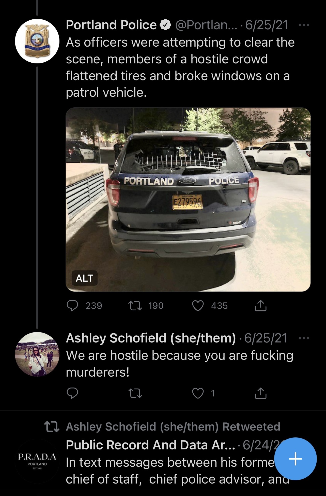Tap 'Ashley Schofield (she/them) Retweeted' label

pyautogui.click(x=173, y=427)
